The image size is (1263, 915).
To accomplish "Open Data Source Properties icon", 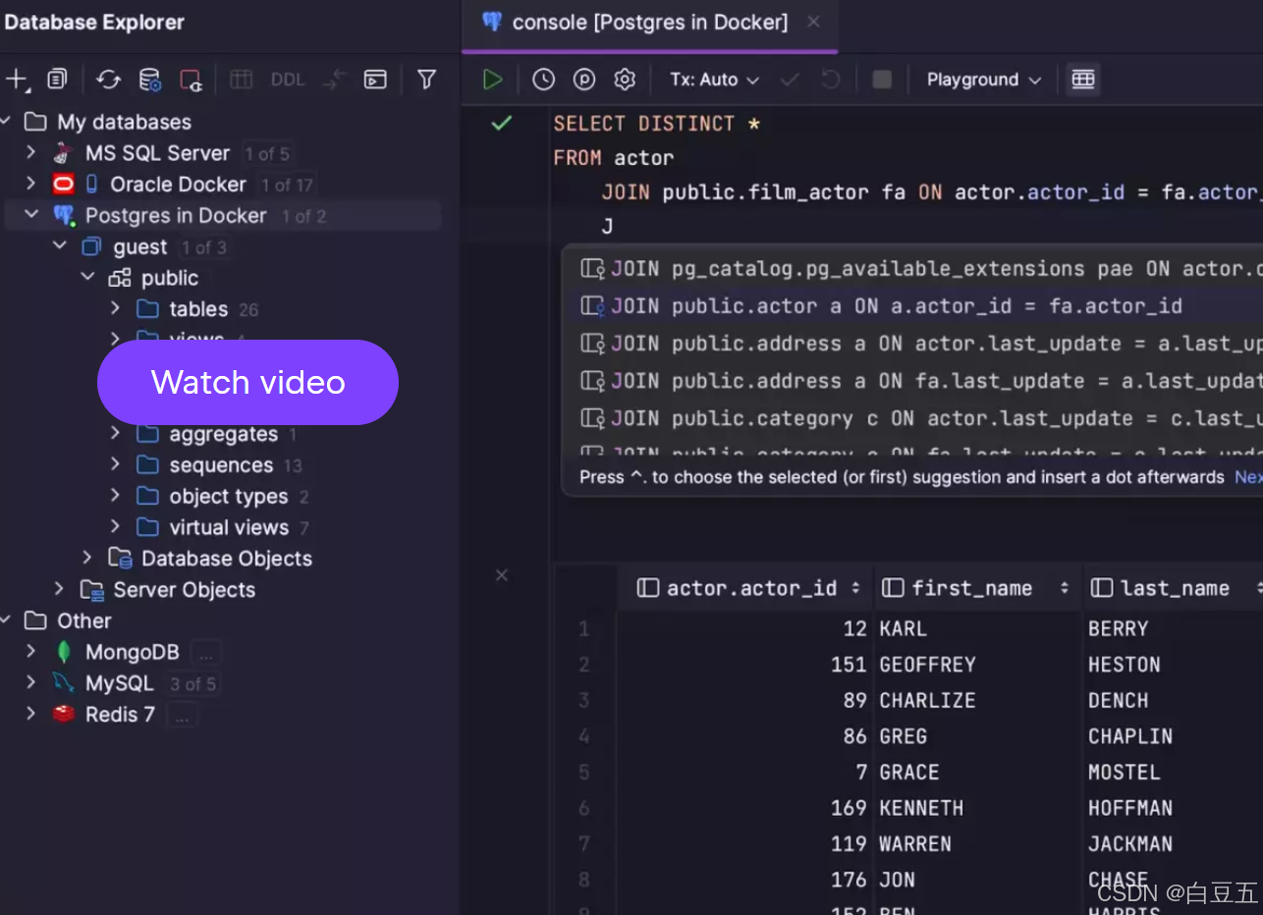I will (149, 80).
